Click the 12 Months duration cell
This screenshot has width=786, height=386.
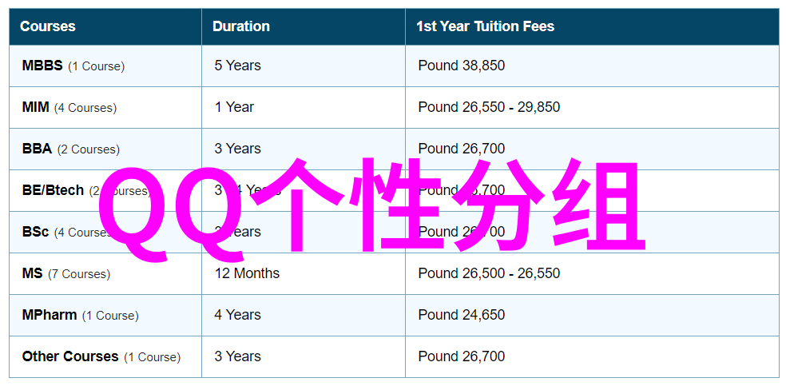(247, 273)
